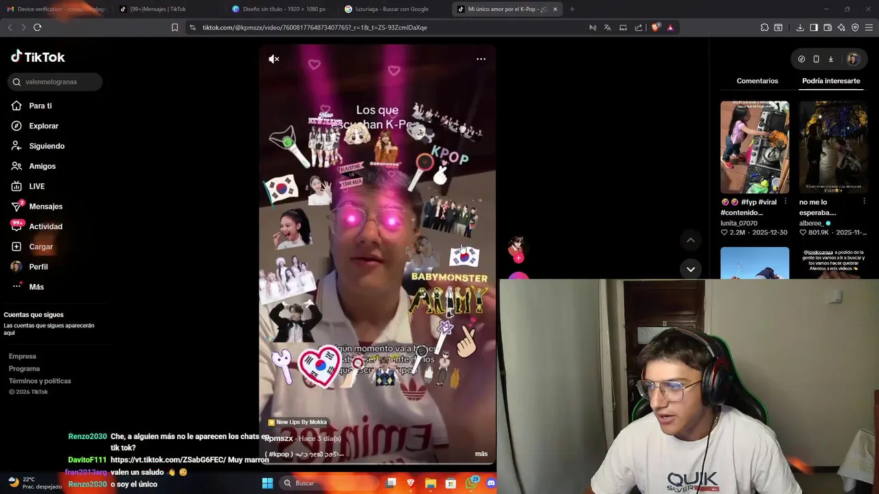The height and width of the screenshot is (494, 879).
Task: Open the Brave VPN shield icon
Action: (855, 27)
